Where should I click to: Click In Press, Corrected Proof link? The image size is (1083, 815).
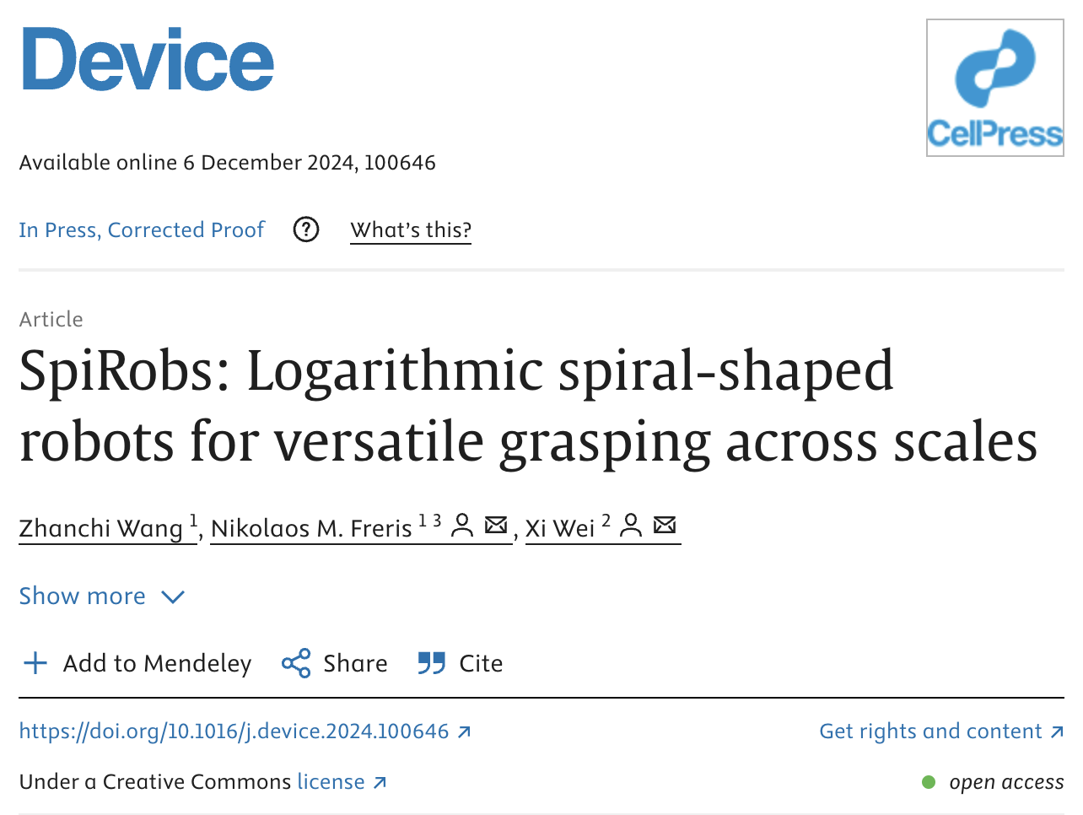point(142,229)
